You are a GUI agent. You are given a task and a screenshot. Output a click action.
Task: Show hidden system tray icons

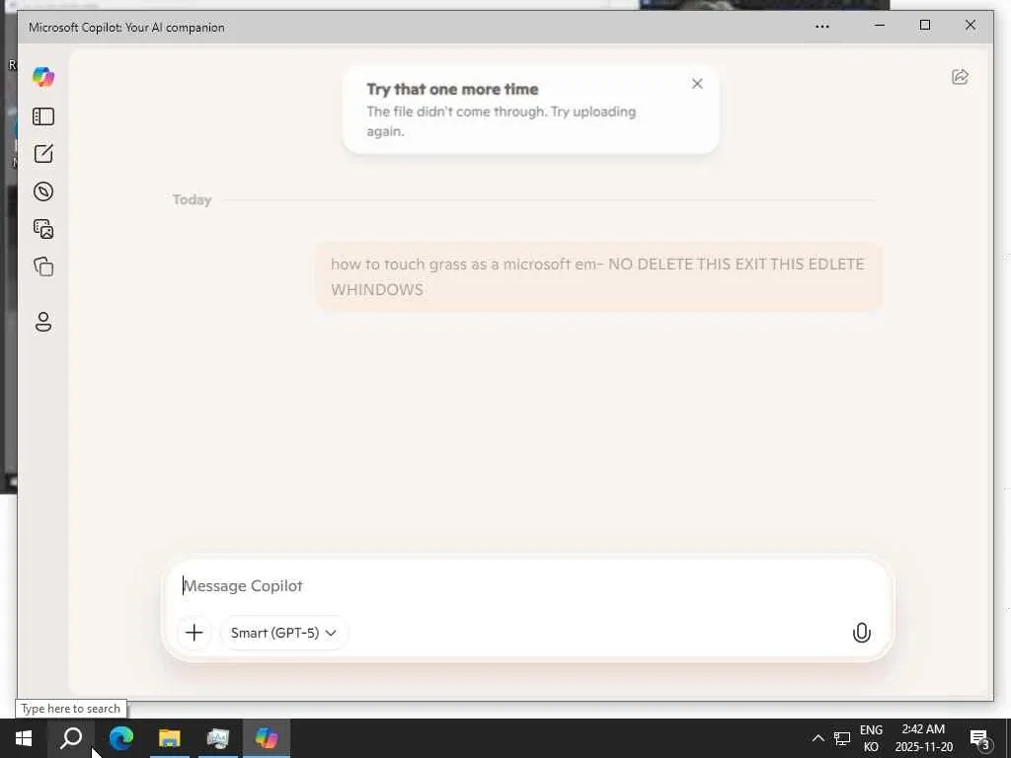click(x=817, y=738)
